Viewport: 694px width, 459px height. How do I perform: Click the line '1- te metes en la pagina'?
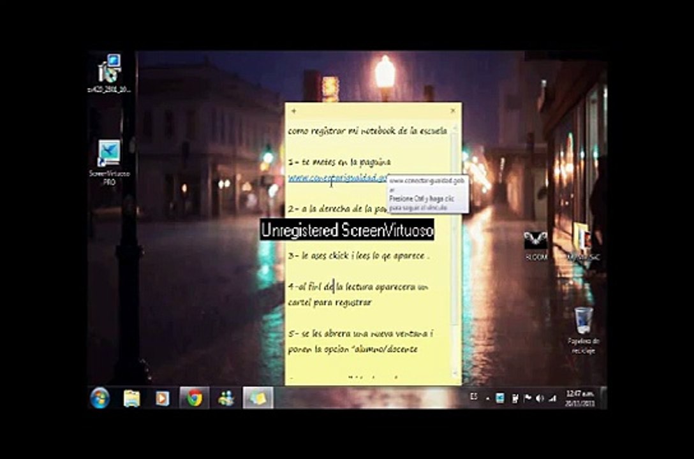[x=339, y=163]
